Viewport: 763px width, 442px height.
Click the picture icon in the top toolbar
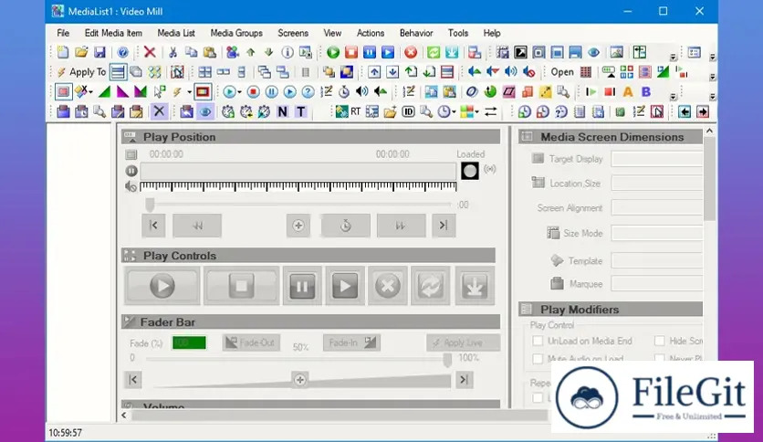click(617, 52)
